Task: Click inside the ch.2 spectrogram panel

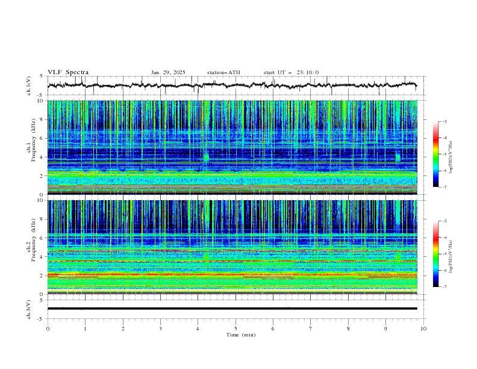Action: tap(232, 247)
